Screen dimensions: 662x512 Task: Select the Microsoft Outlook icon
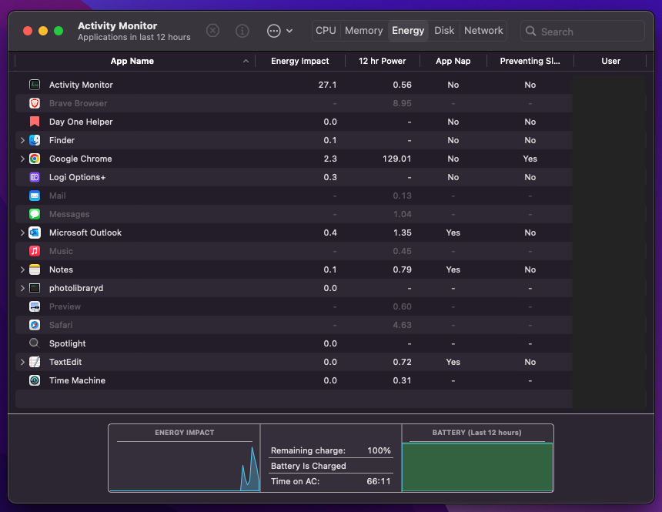(35, 233)
